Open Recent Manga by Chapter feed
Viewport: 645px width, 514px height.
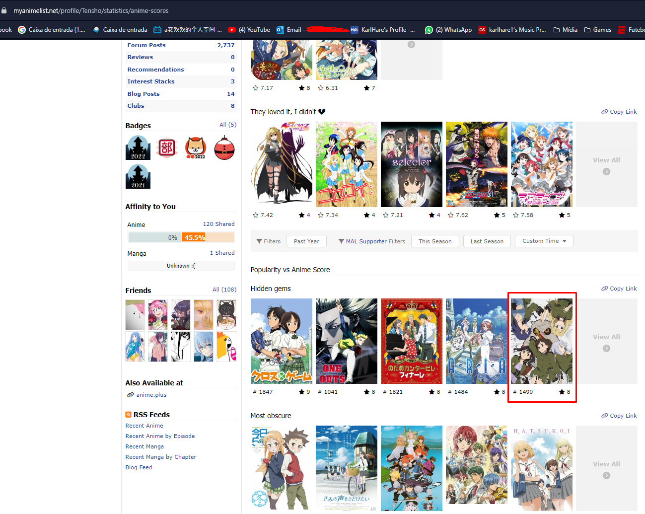tap(161, 457)
